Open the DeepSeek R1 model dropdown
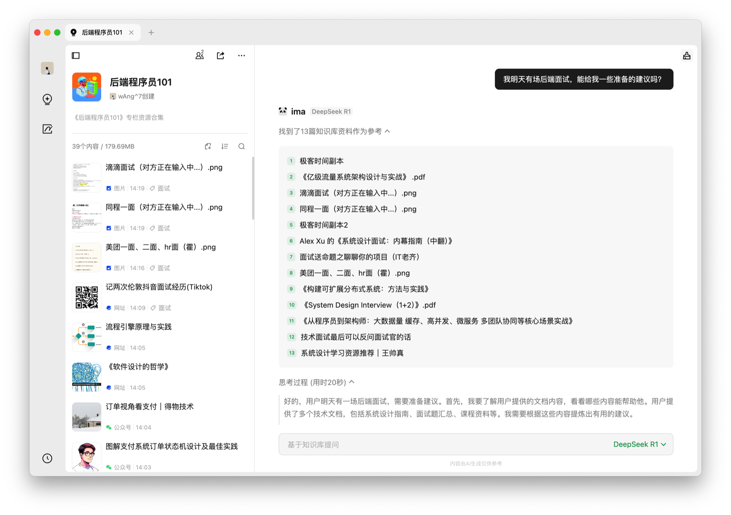 (640, 444)
